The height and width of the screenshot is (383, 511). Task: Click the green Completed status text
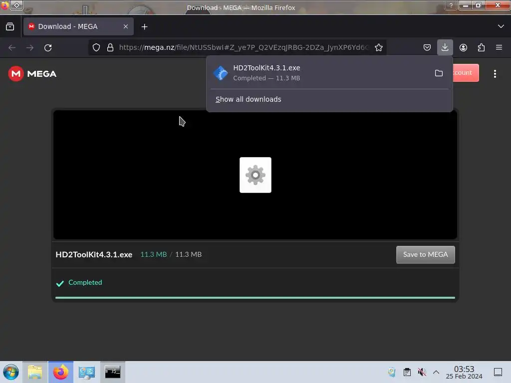tap(85, 282)
